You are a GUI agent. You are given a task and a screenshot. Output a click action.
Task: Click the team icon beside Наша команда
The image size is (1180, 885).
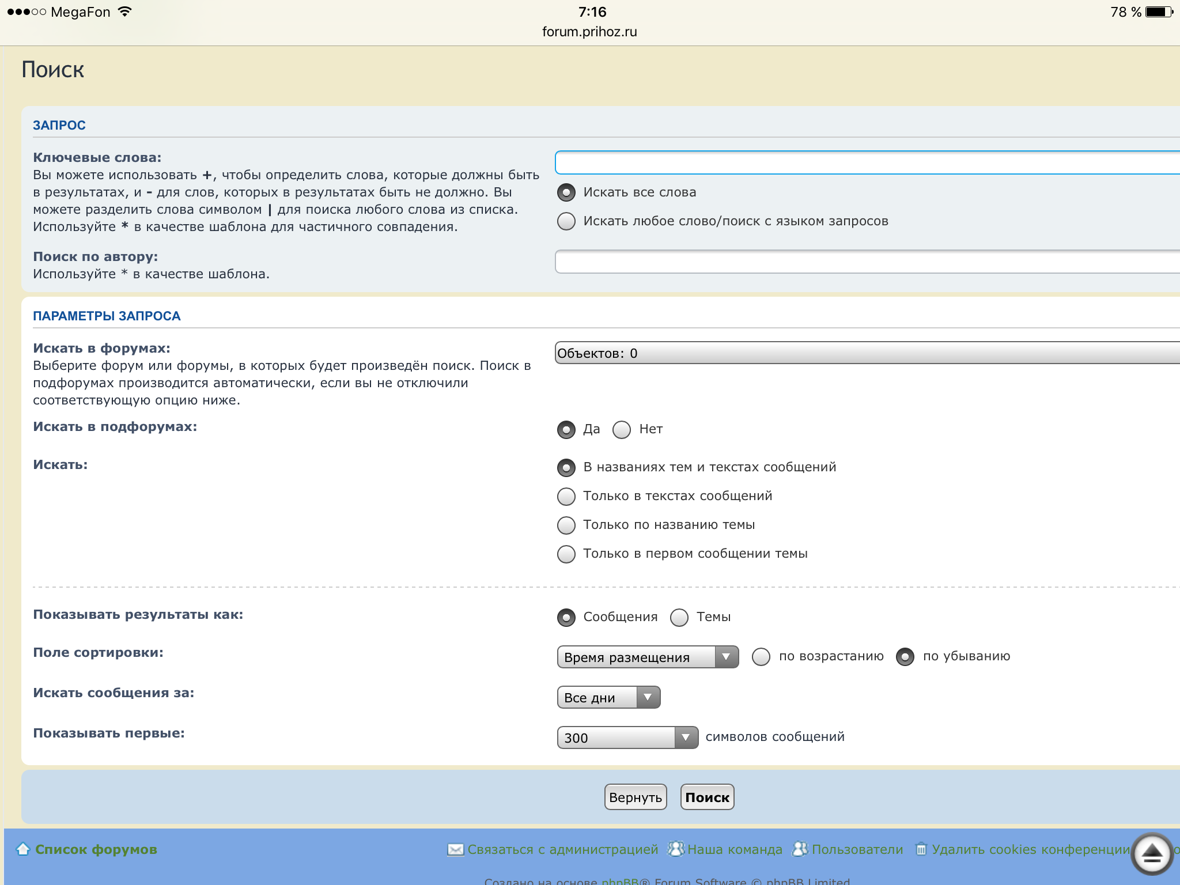tap(676, 849)
